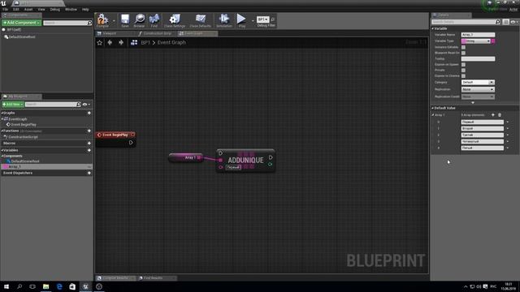This screenshot has width=520, height=292.
Task: Start Play in editor
Action: coord(241,20)
